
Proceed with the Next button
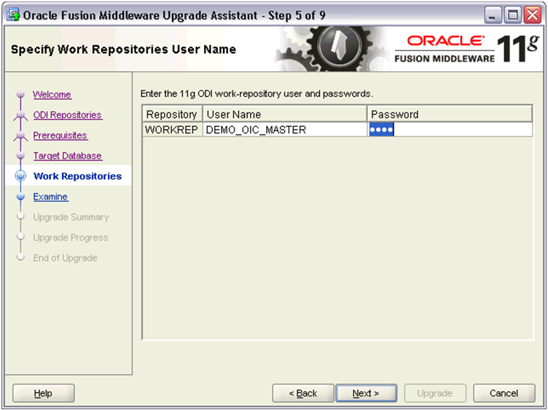pyautogui.click(x=366, y=393)
